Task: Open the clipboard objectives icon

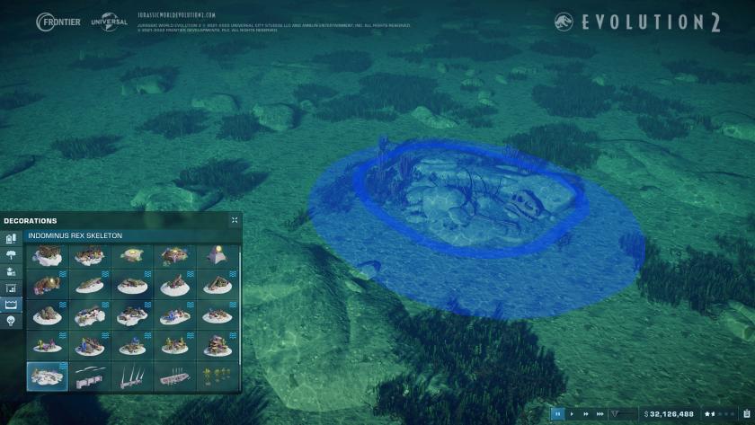Action: pyautogui.click(x=747, y=413)
